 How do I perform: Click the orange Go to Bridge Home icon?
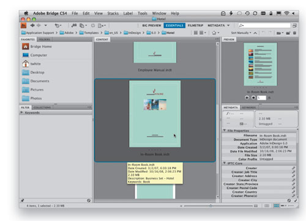(24, 26)
